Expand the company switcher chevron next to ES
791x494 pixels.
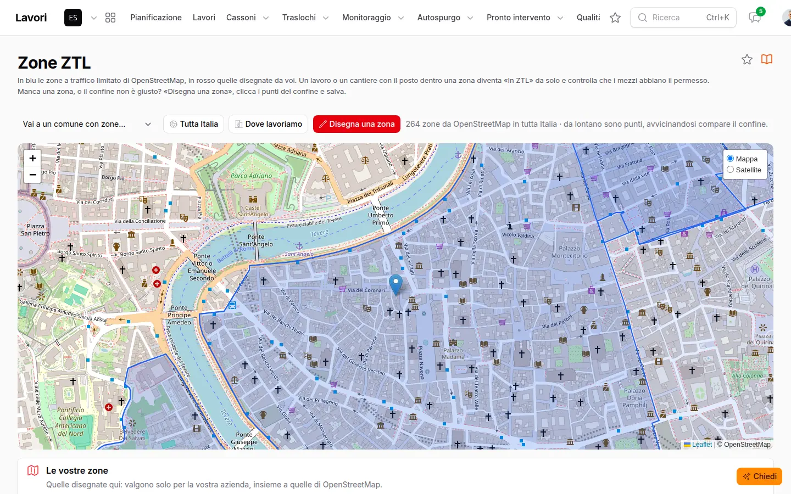point(94,18)
